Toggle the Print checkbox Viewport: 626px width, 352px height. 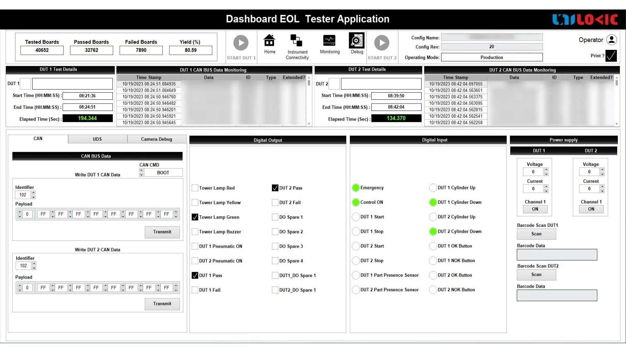pyautogui.click(x=611, y=56)
